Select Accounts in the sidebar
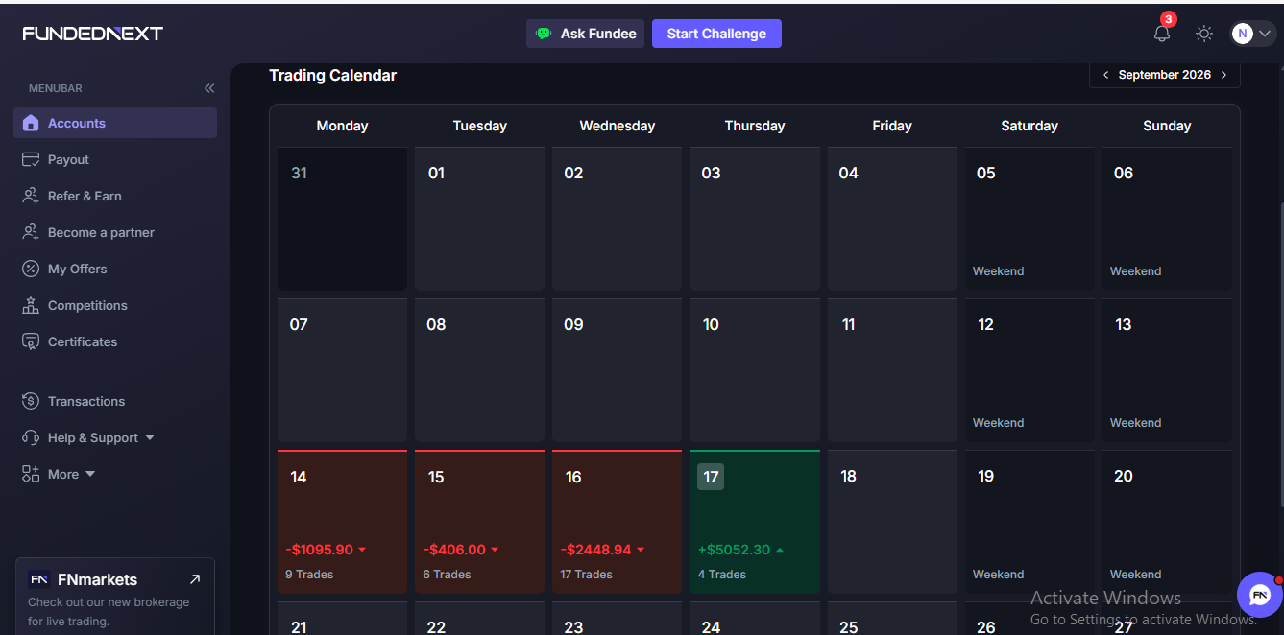This screenshot has height=635, width=1284. click(115, 123)
